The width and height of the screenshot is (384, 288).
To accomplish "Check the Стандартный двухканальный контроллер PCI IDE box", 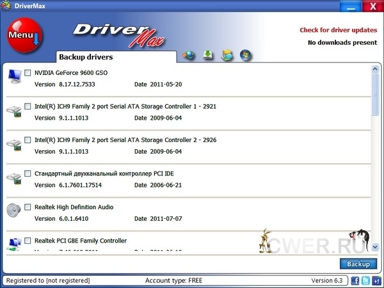I will [x=28, y=173].
